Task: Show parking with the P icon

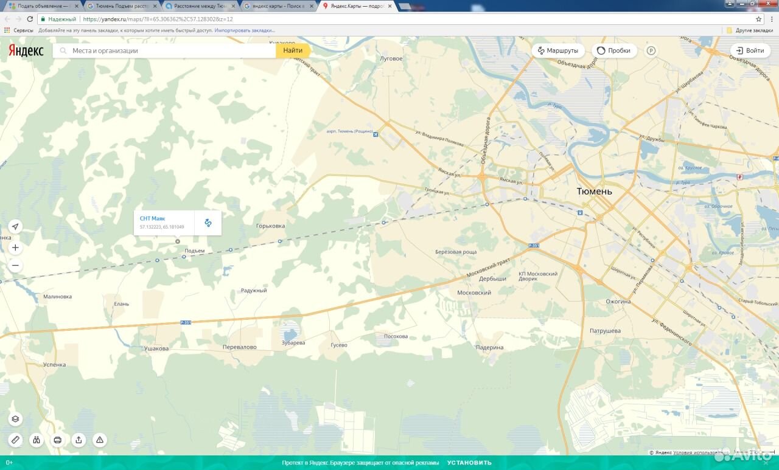Action: coord(651,50)
